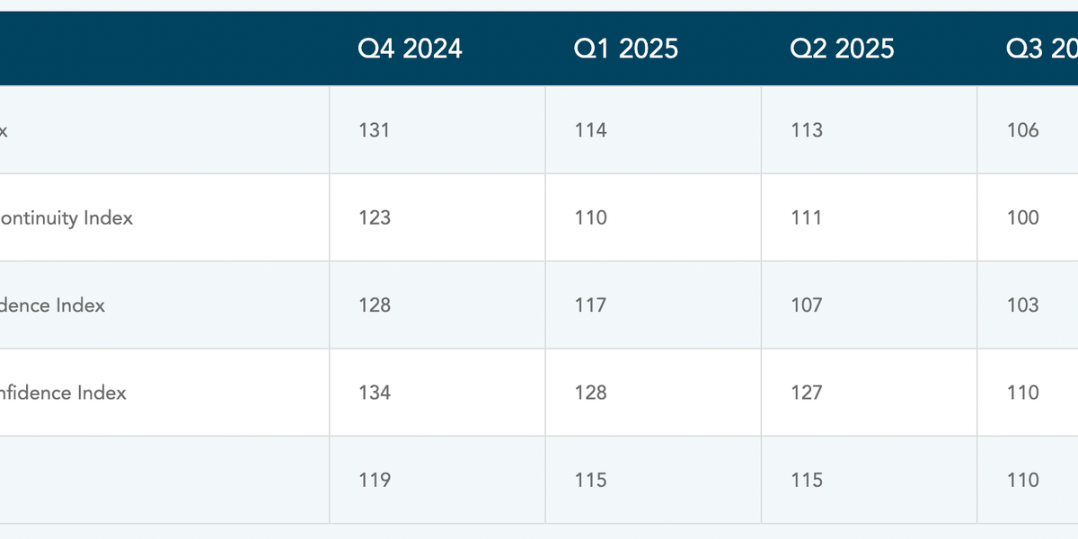Select the cell showing 107

click(x=807, y=305)
